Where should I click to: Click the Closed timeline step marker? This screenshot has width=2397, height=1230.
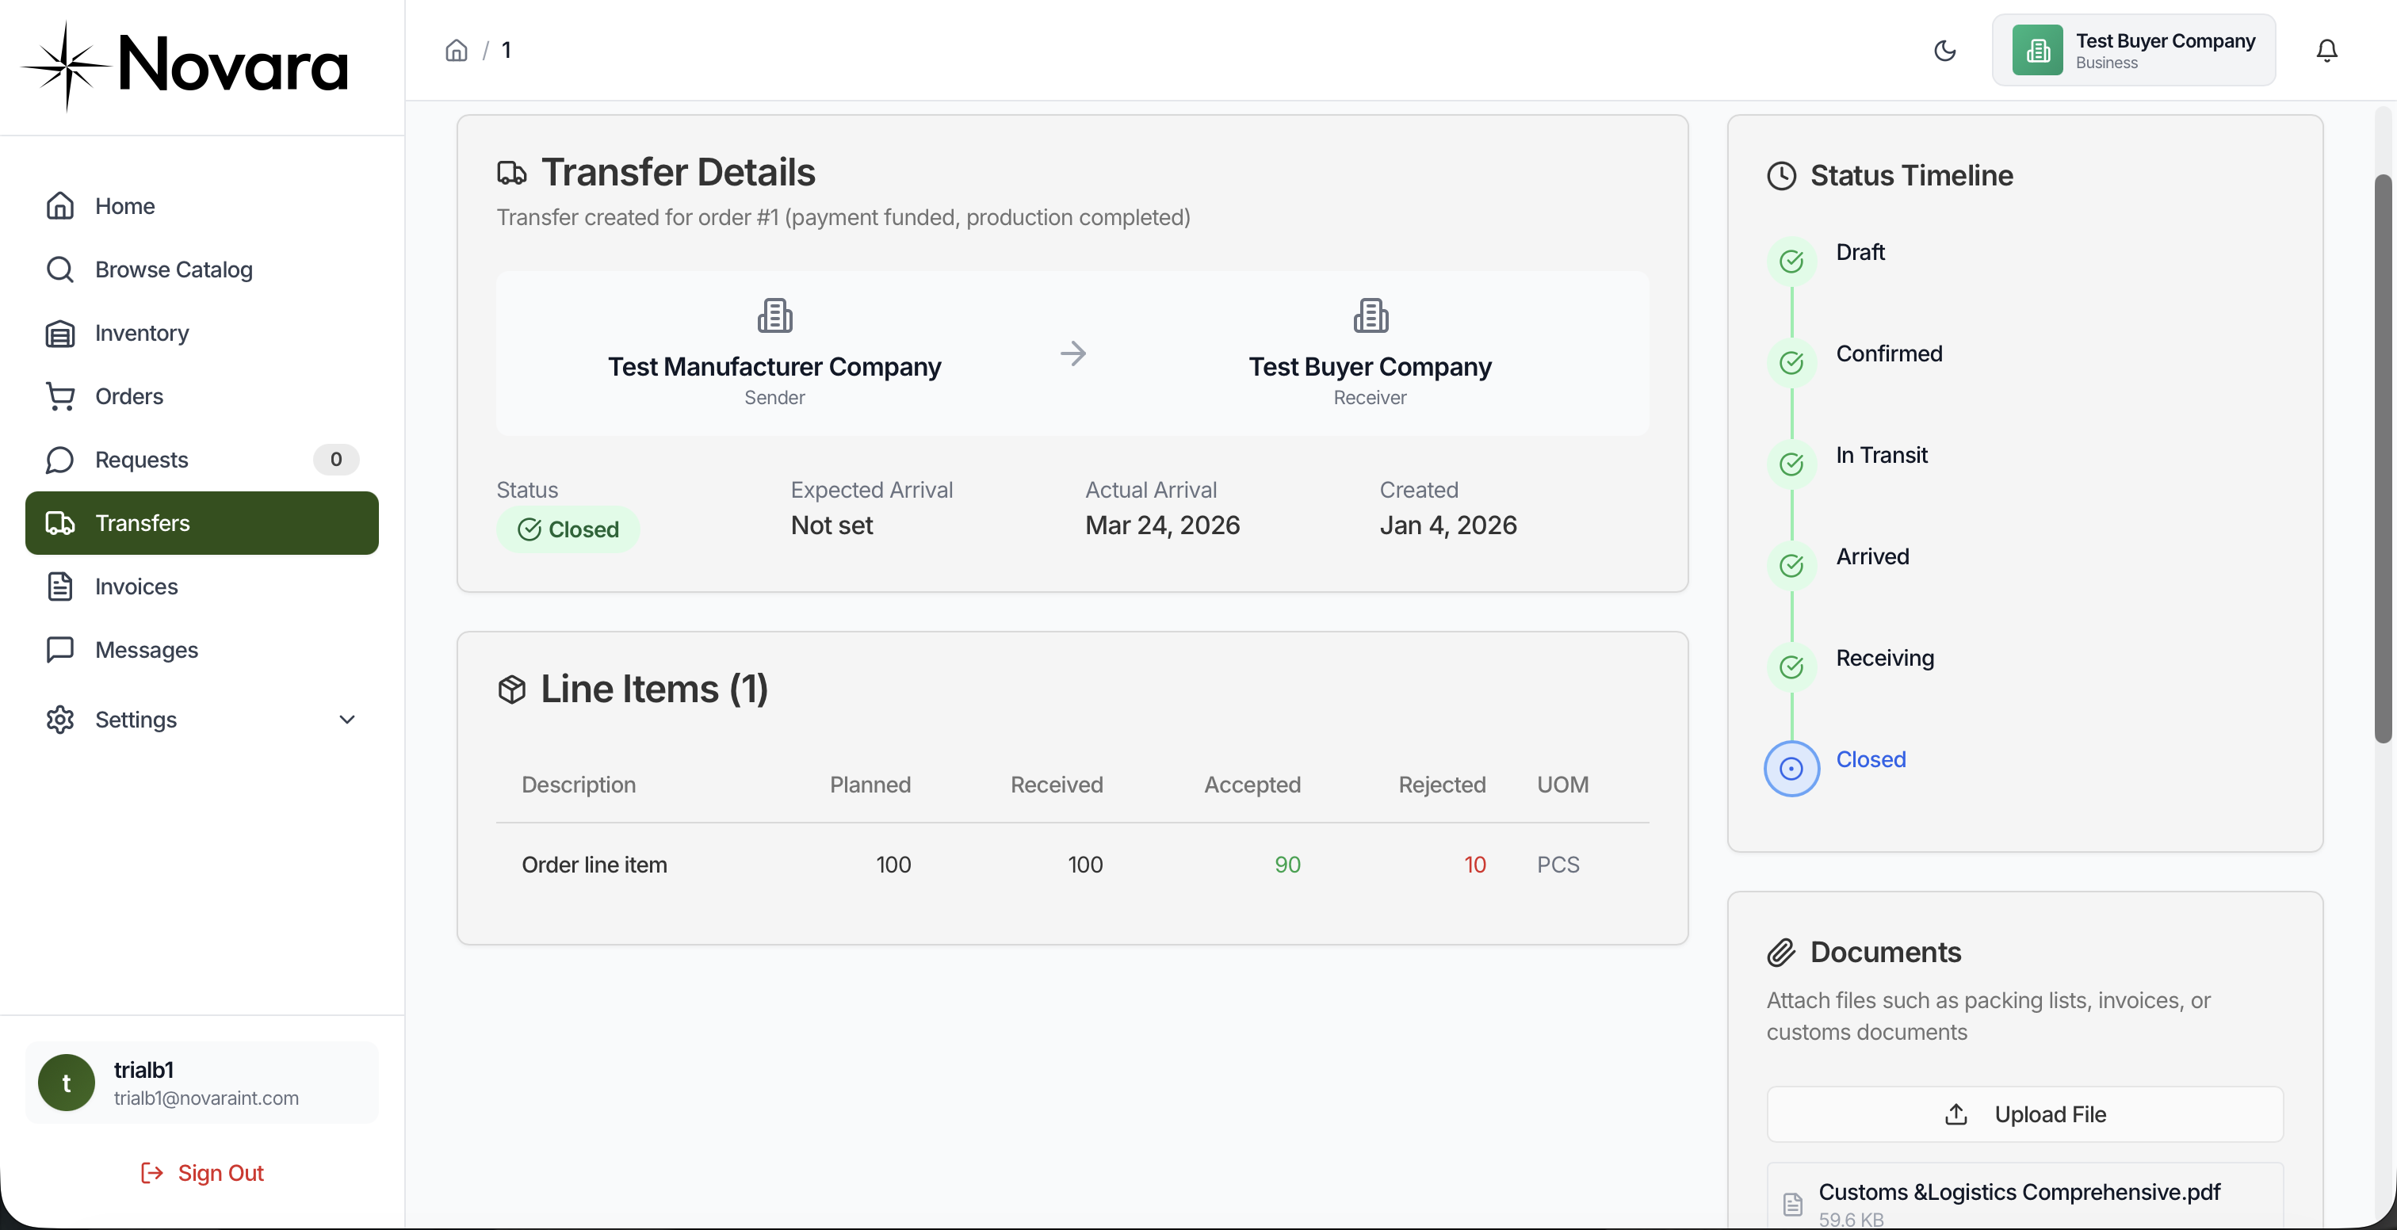click(1791, 769)
